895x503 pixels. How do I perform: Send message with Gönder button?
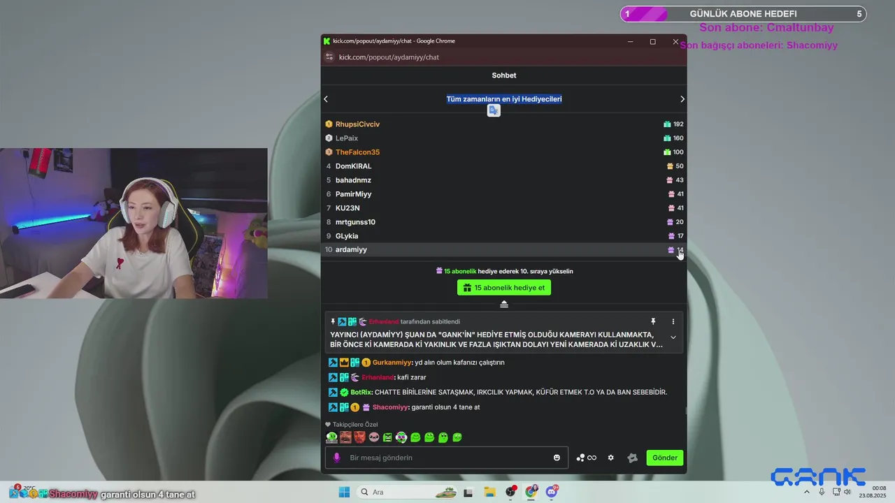(x=665, y=458)
